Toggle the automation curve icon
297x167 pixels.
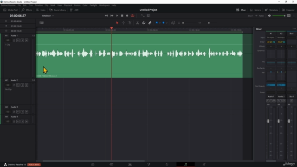coord(142,16)
